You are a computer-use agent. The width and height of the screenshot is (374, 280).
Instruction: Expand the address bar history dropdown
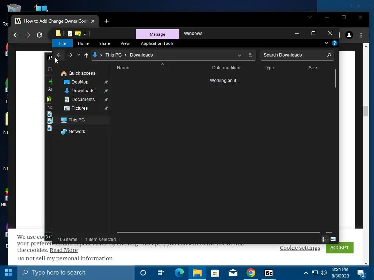click(x=240, y=55)
